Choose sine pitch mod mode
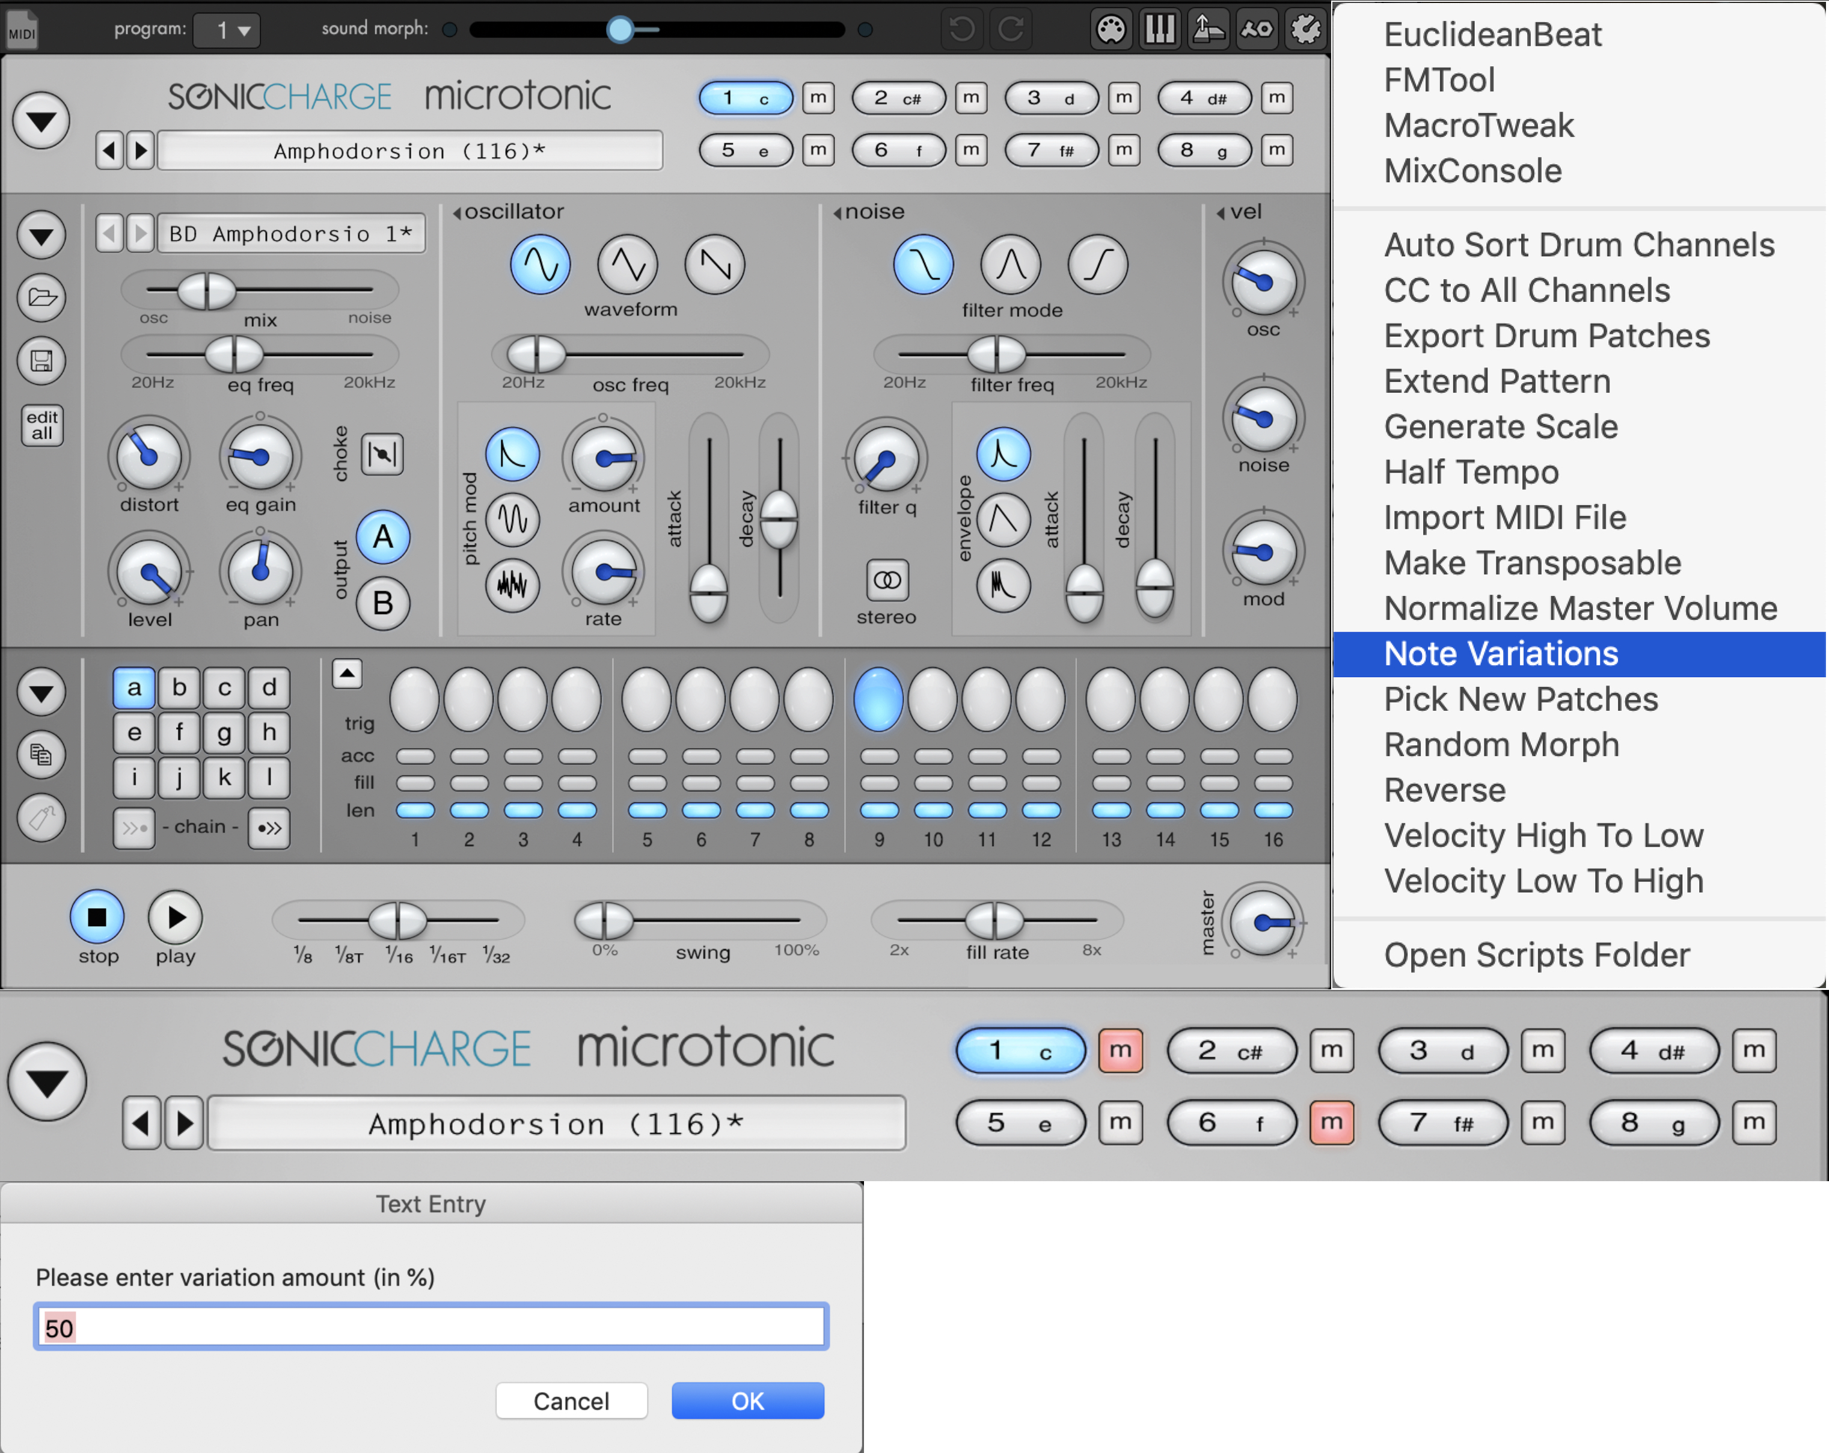 click(512, 520)
